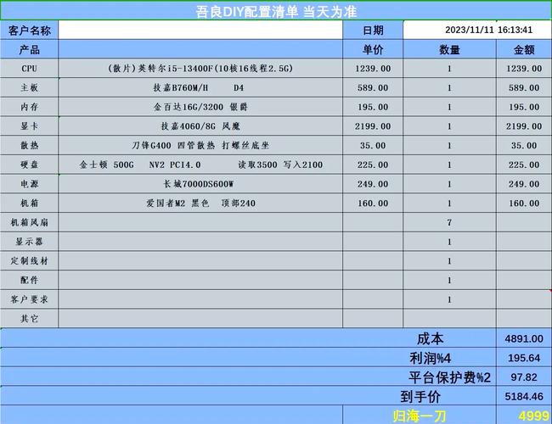Viewport: 552px width, 424px height.
Task: Select graphics card unit price 2199.00
Action: coord(373,126)
